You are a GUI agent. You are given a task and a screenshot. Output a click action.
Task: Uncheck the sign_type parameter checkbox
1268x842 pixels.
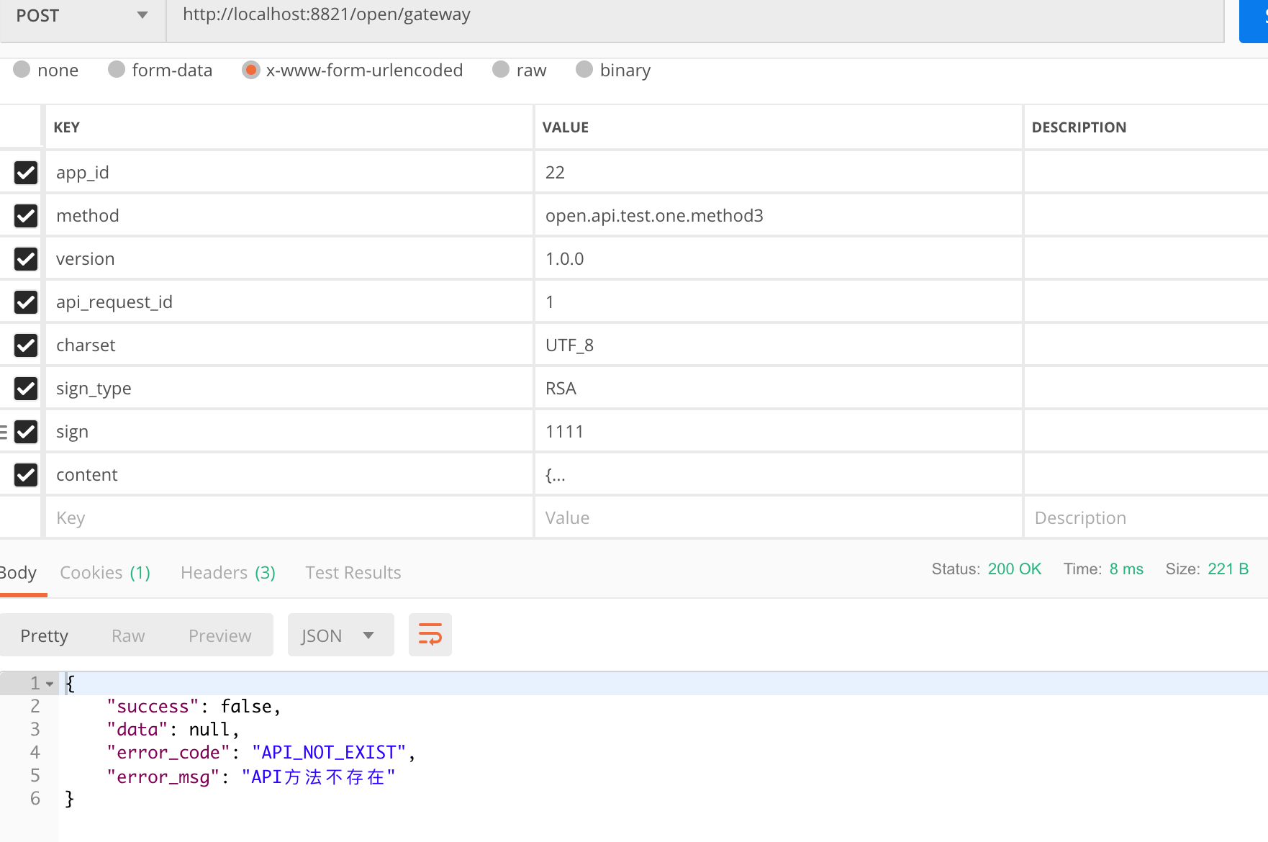26,389
